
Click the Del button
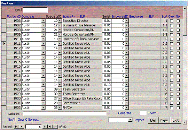coord(153,120)
